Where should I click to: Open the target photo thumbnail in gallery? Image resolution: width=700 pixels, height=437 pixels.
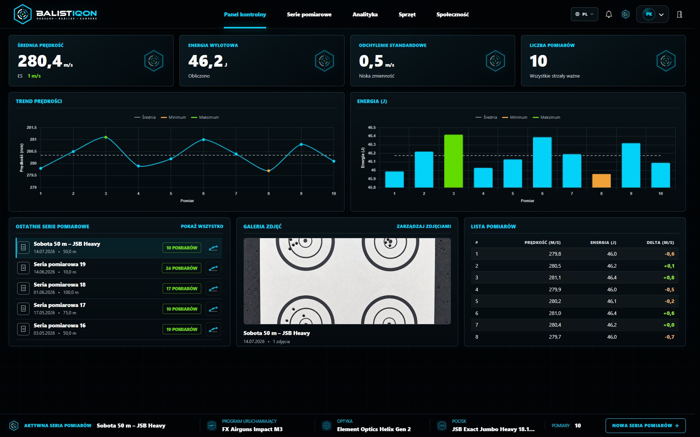tap(347, 281)
